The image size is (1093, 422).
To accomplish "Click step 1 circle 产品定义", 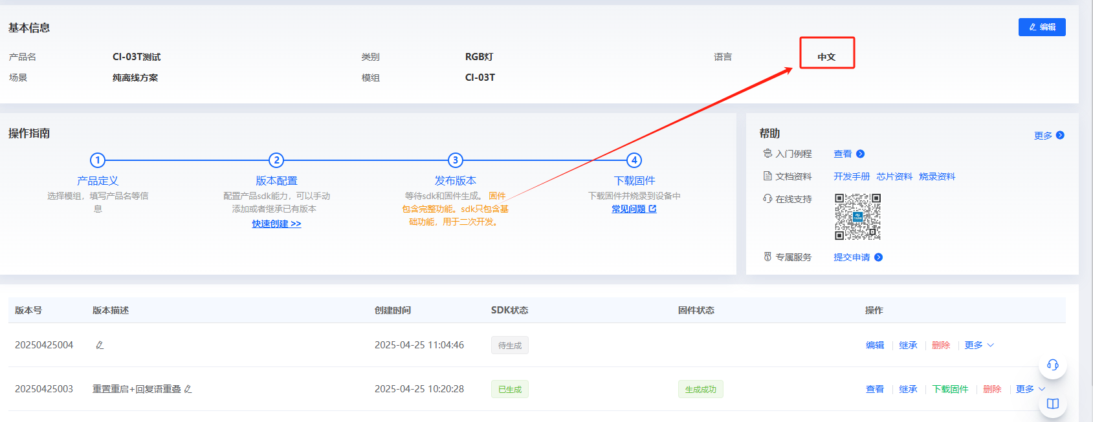I will click(98, 160).
